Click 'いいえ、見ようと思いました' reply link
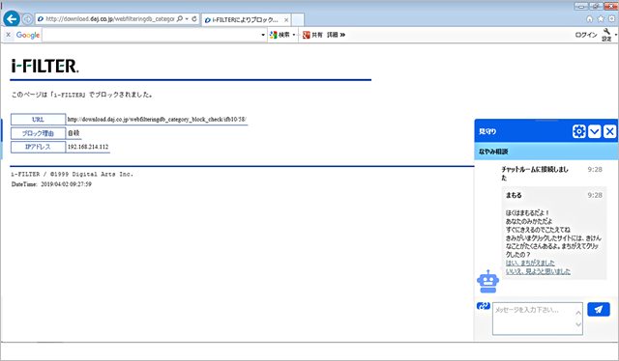 click(538, 271)
